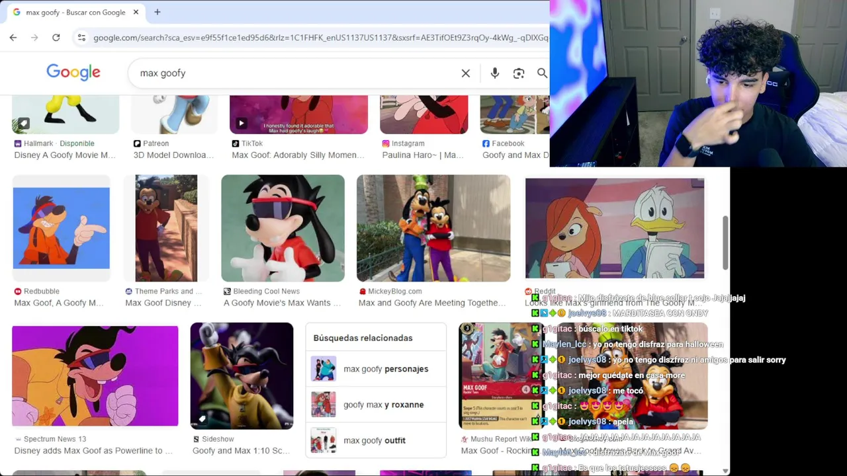Click '3D Model Downloa...' caption
This screenshot has width=847, height=476.
pyautogui.click(x=173, y=155)
